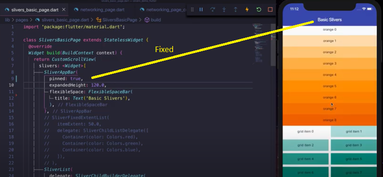This screenshot has width=383, height=177.
Task: Click the debug Step Over icon
Action: point(213,9)
